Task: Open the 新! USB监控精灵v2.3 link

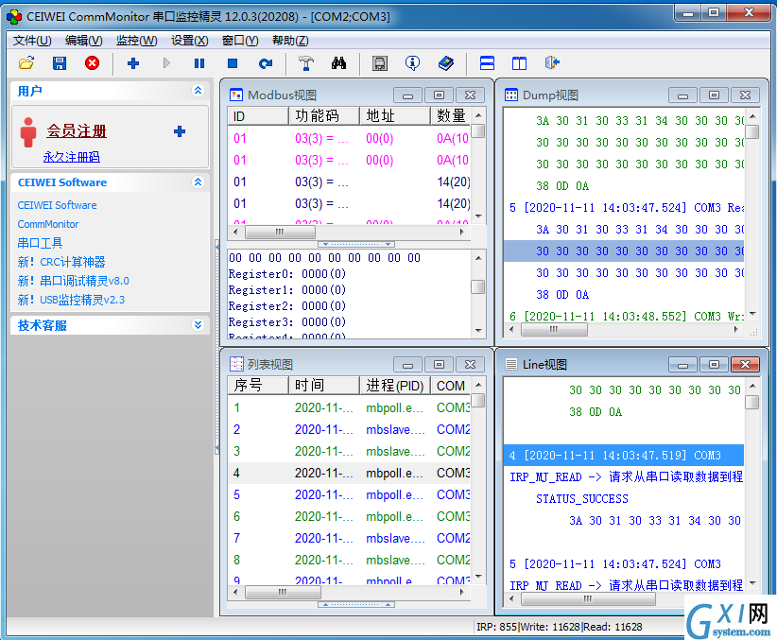Action: pyautogui.click(x=71, y=300)
